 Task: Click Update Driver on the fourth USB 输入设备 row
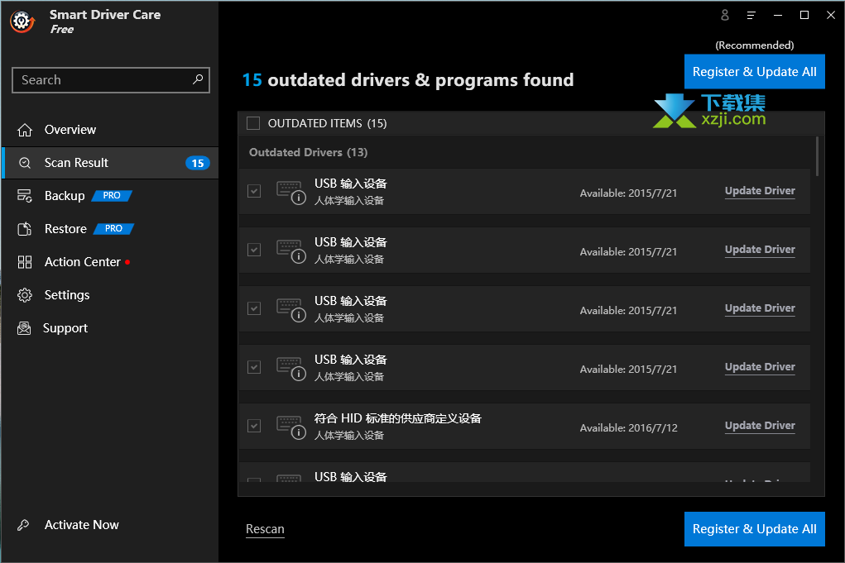(760, 367)
